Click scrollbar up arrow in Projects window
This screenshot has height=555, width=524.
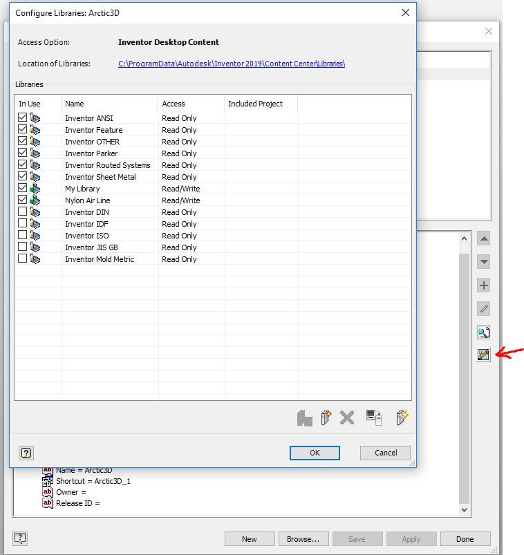point(464,239)
